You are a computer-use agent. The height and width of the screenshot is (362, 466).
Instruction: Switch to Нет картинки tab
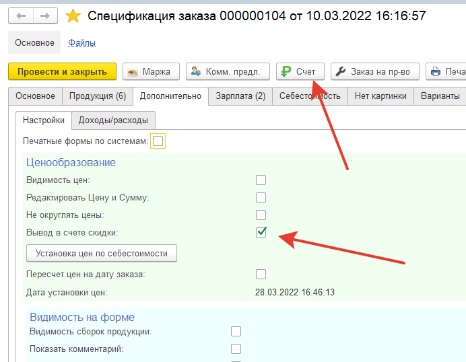click(x=380, y=96)
